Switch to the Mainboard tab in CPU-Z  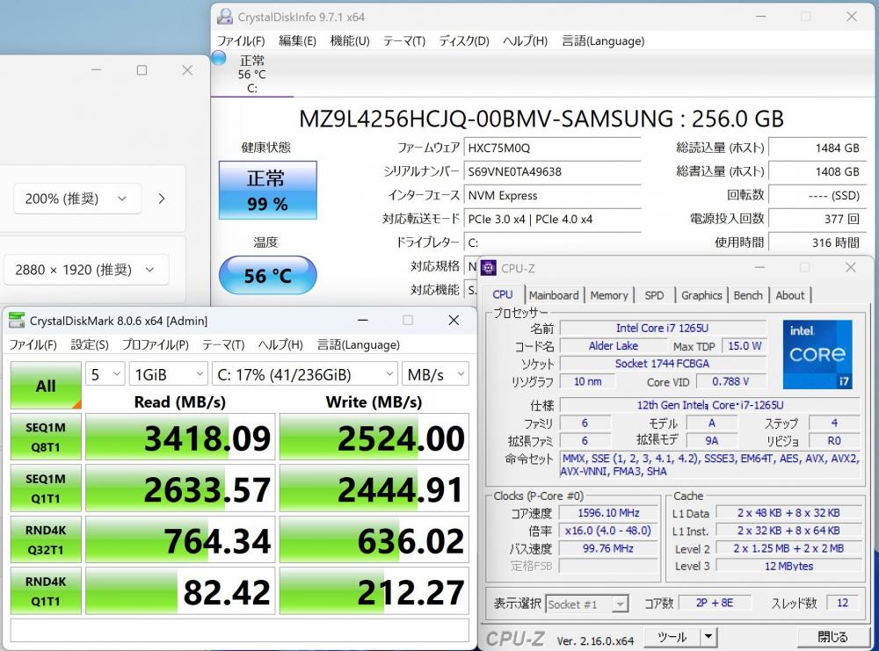pyautogui.click(x=554, y=295)
